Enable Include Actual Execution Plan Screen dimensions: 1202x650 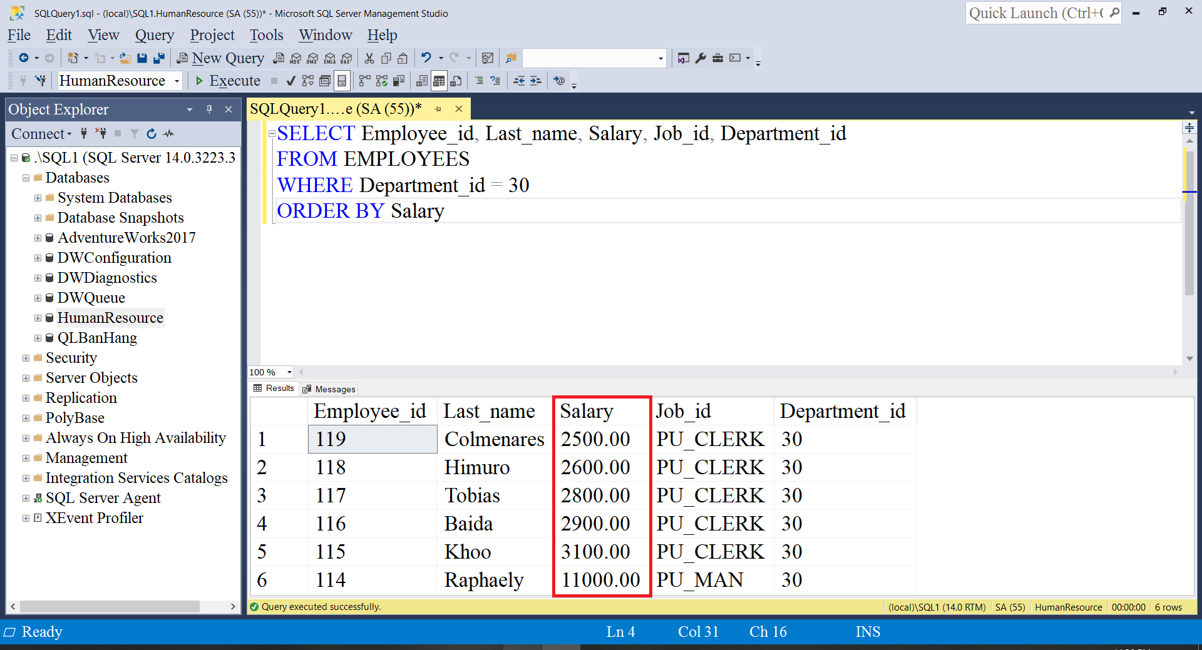(363, 81)
